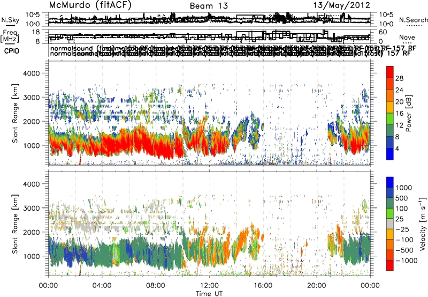Click the "N.Sky" legend label

[10, 20]
